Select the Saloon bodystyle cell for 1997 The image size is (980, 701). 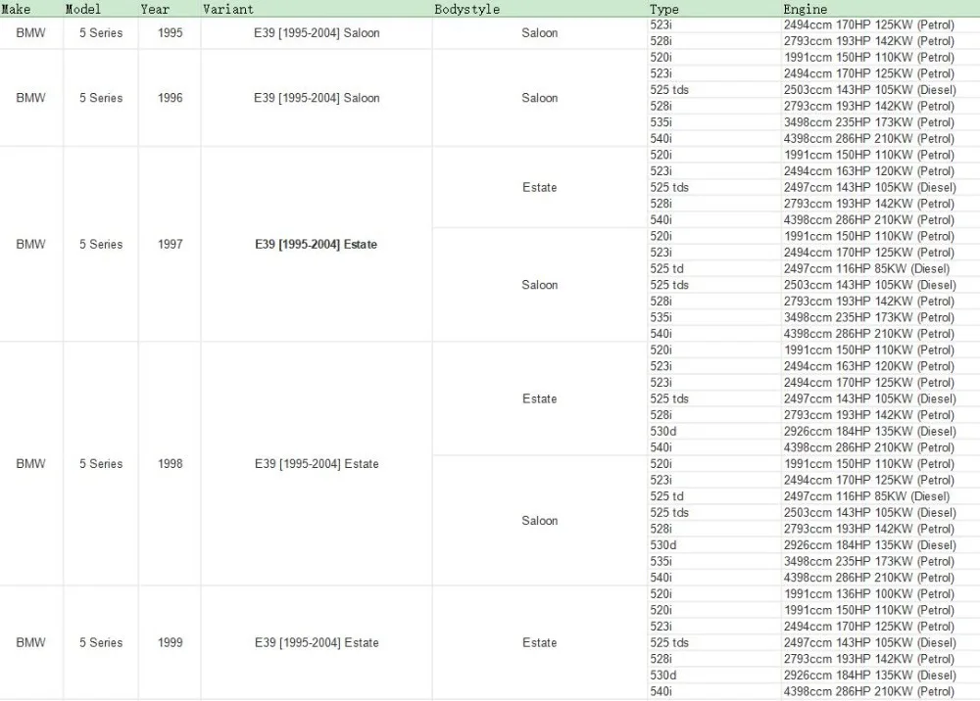539,285
